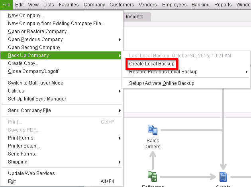Expand Print Forms submenu arrow
Screen dimensions: 251x187
[x=120, y=138]
